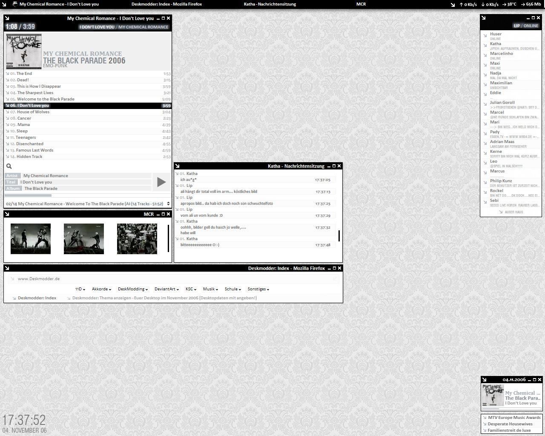
Task: Click the search magnifier in music player
Action: click(x=9, y=166)
